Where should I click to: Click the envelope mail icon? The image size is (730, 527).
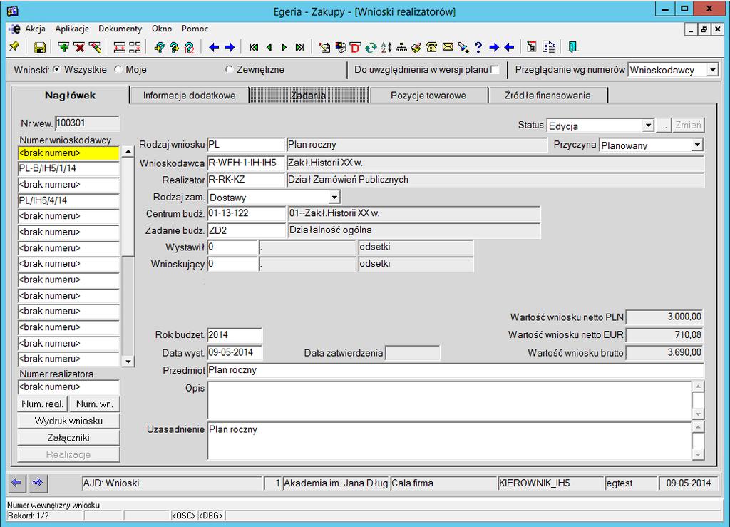tap(448, 47)
